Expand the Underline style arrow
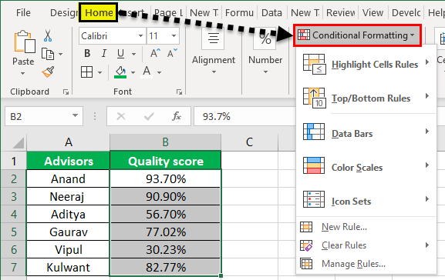The image size is (445, 280). coord(133,54)
